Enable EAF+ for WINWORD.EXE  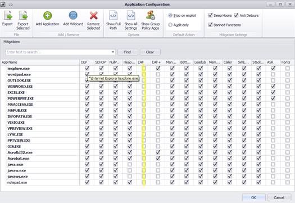158,87
